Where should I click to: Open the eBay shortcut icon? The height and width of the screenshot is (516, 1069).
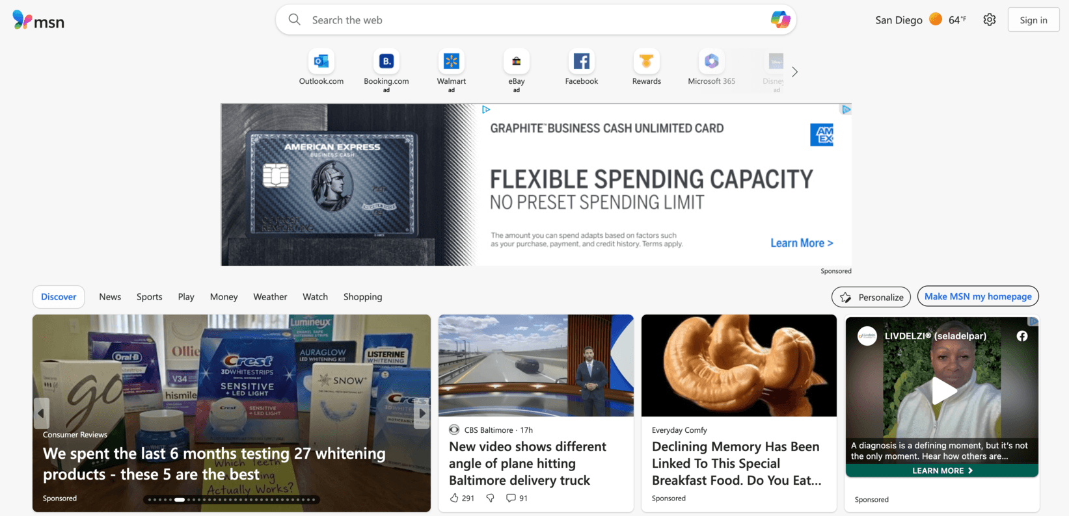[517, 61]
